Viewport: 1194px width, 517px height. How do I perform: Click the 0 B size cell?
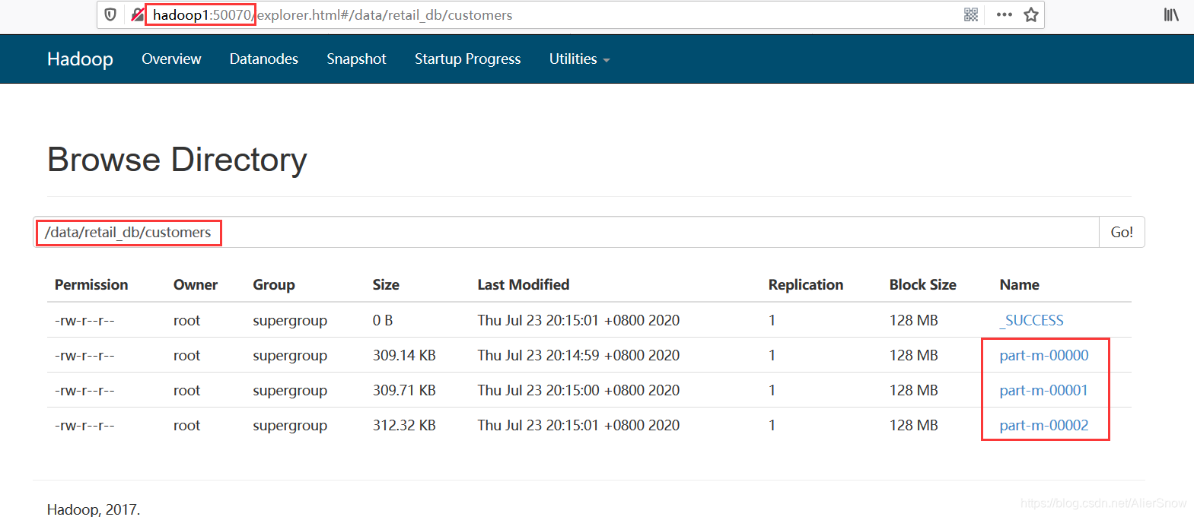[383, 320]
